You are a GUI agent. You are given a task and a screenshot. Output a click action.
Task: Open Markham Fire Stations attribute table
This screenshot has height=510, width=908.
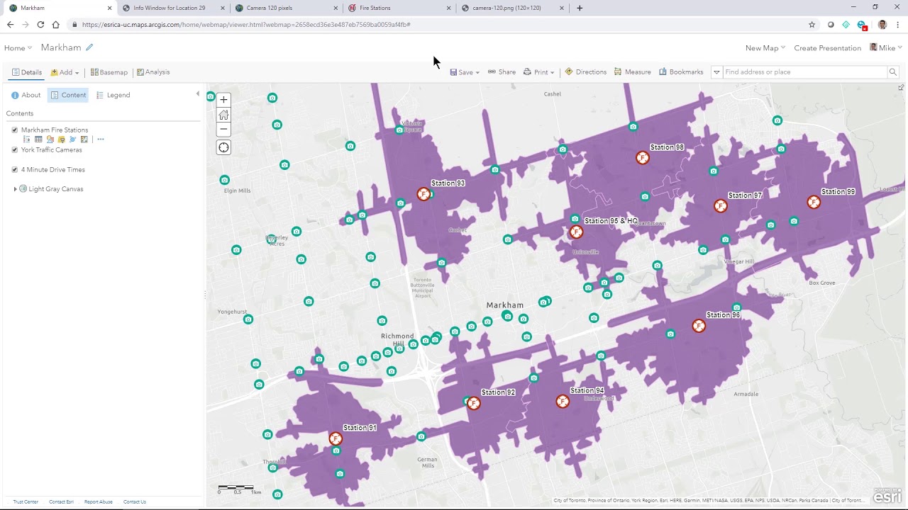click(x=38, y=140)
